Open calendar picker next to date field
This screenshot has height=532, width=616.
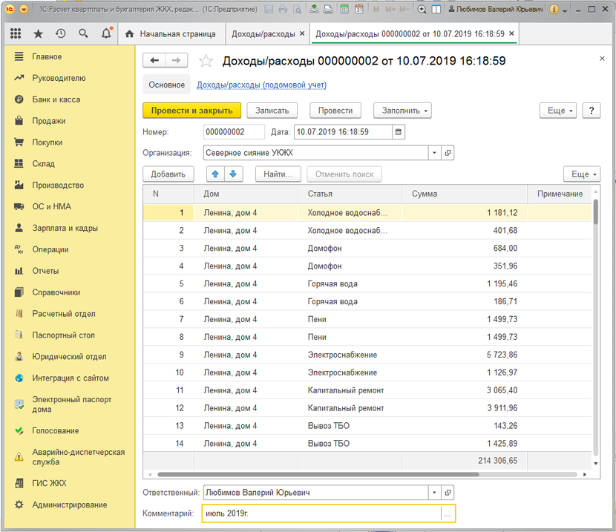coord(399,132)
